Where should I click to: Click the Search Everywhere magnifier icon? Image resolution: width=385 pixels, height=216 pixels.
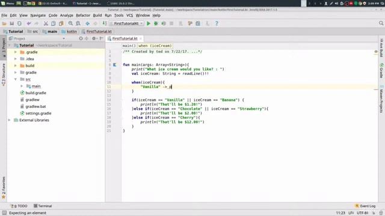click(x=381, y=23)
